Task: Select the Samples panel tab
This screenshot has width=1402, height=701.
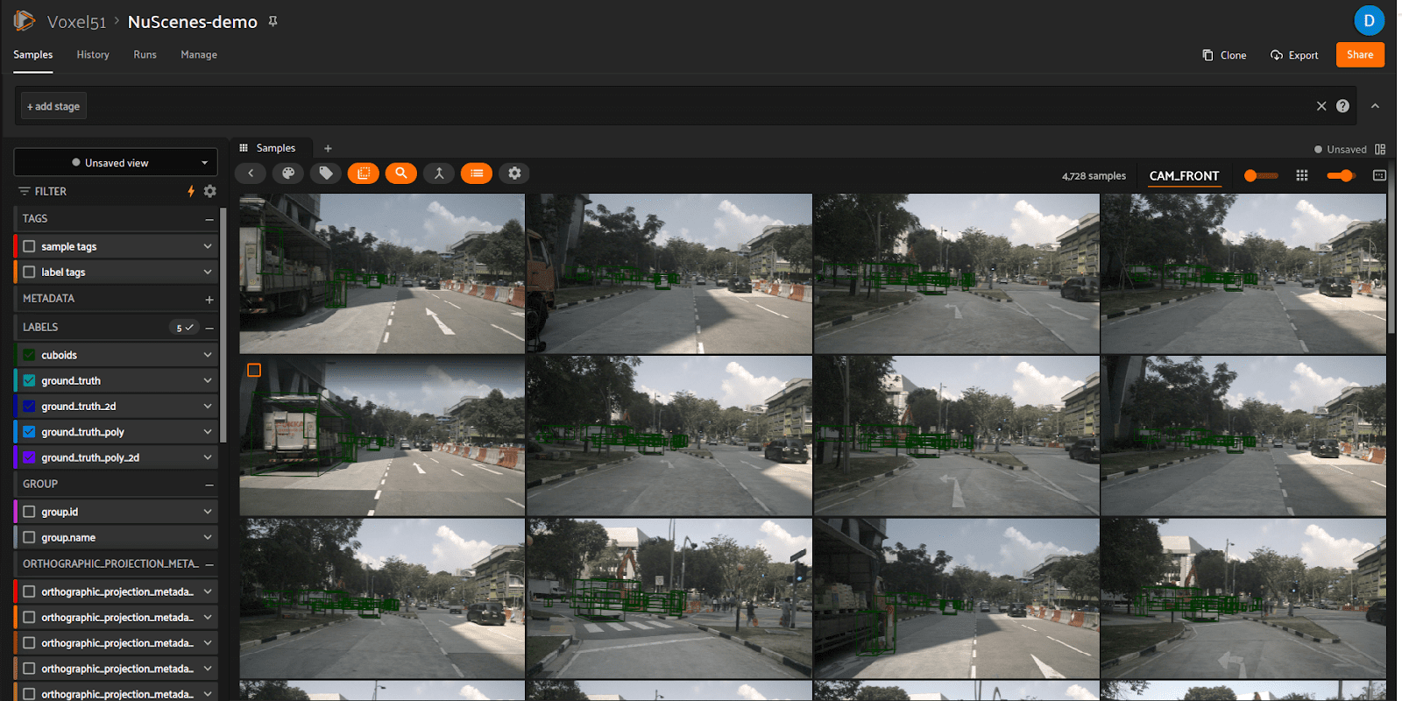Action: pyautogui.click(x=268, y=148)
